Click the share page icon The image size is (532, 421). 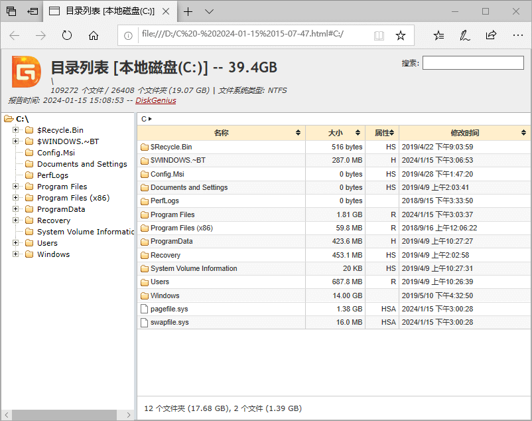(491, 35)
